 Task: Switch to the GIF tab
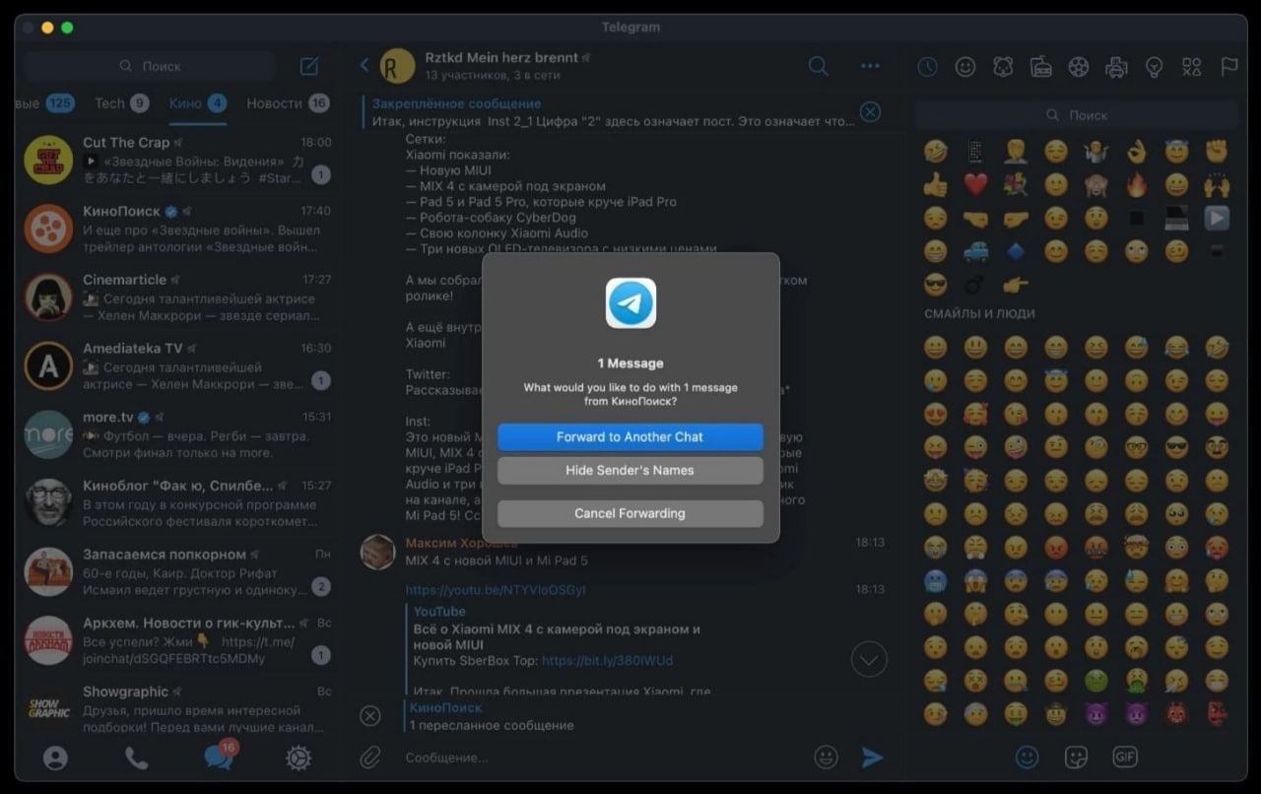point(1124,757)
